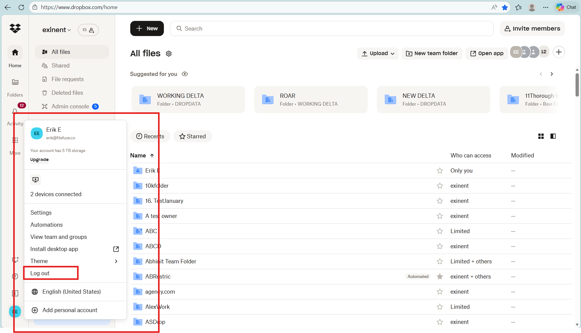The image size is (581, 333).
Task: Switch to grid view layout
Action: pos(541,136)
